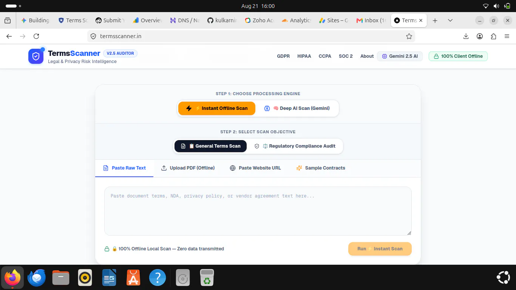The image size is (516, 290).
Task: Click the TermsScanner shield logo
Action: pos(36,56)
